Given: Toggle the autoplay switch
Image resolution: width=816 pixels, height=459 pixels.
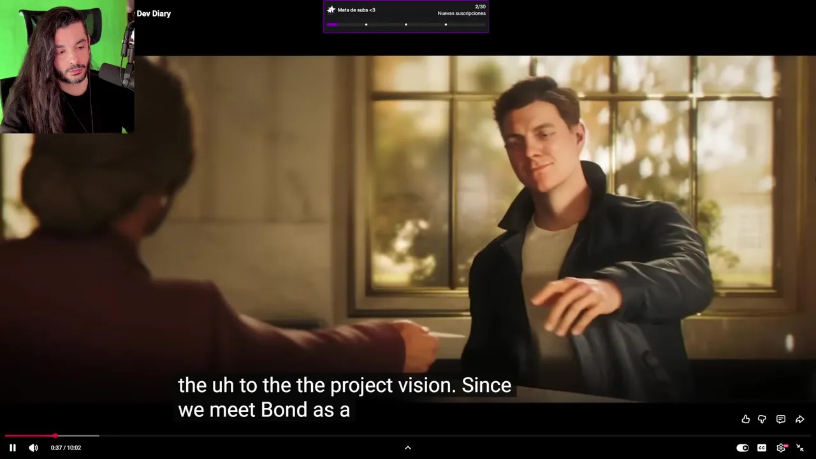Looking at the screenshot, I should pos(742,448).
